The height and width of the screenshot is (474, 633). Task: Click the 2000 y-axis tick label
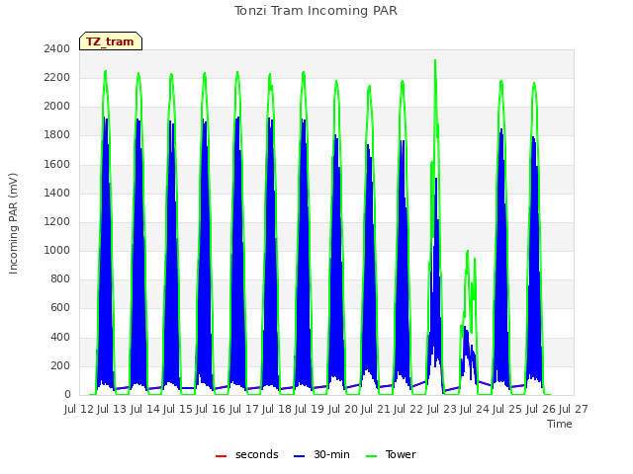pyautogui.click(x=57, y=107)
